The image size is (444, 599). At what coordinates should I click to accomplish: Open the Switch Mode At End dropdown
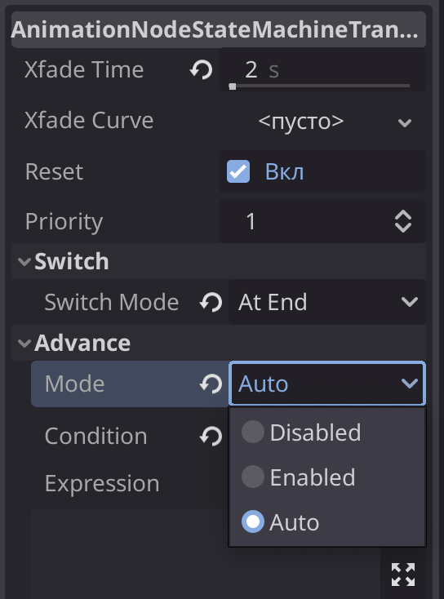pyautogui.click(x=327, y=302)
